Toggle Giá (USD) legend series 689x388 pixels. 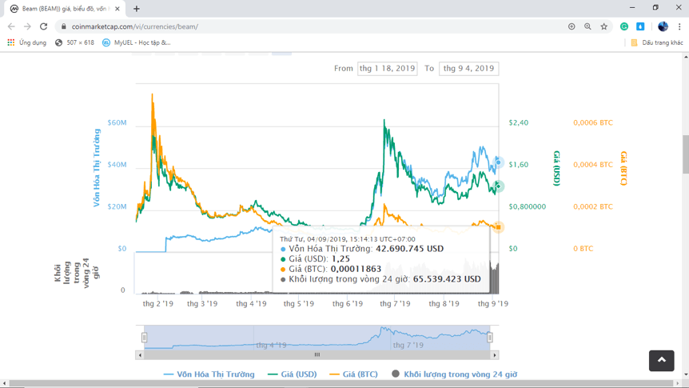[x=293, y=374]
